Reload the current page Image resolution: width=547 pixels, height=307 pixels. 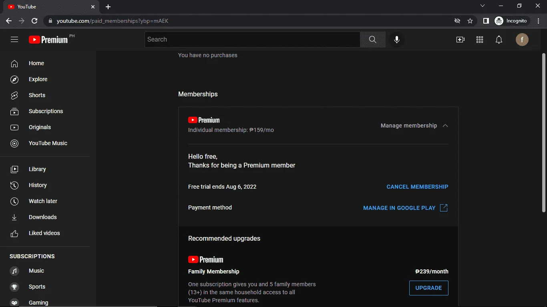[34, 21]
